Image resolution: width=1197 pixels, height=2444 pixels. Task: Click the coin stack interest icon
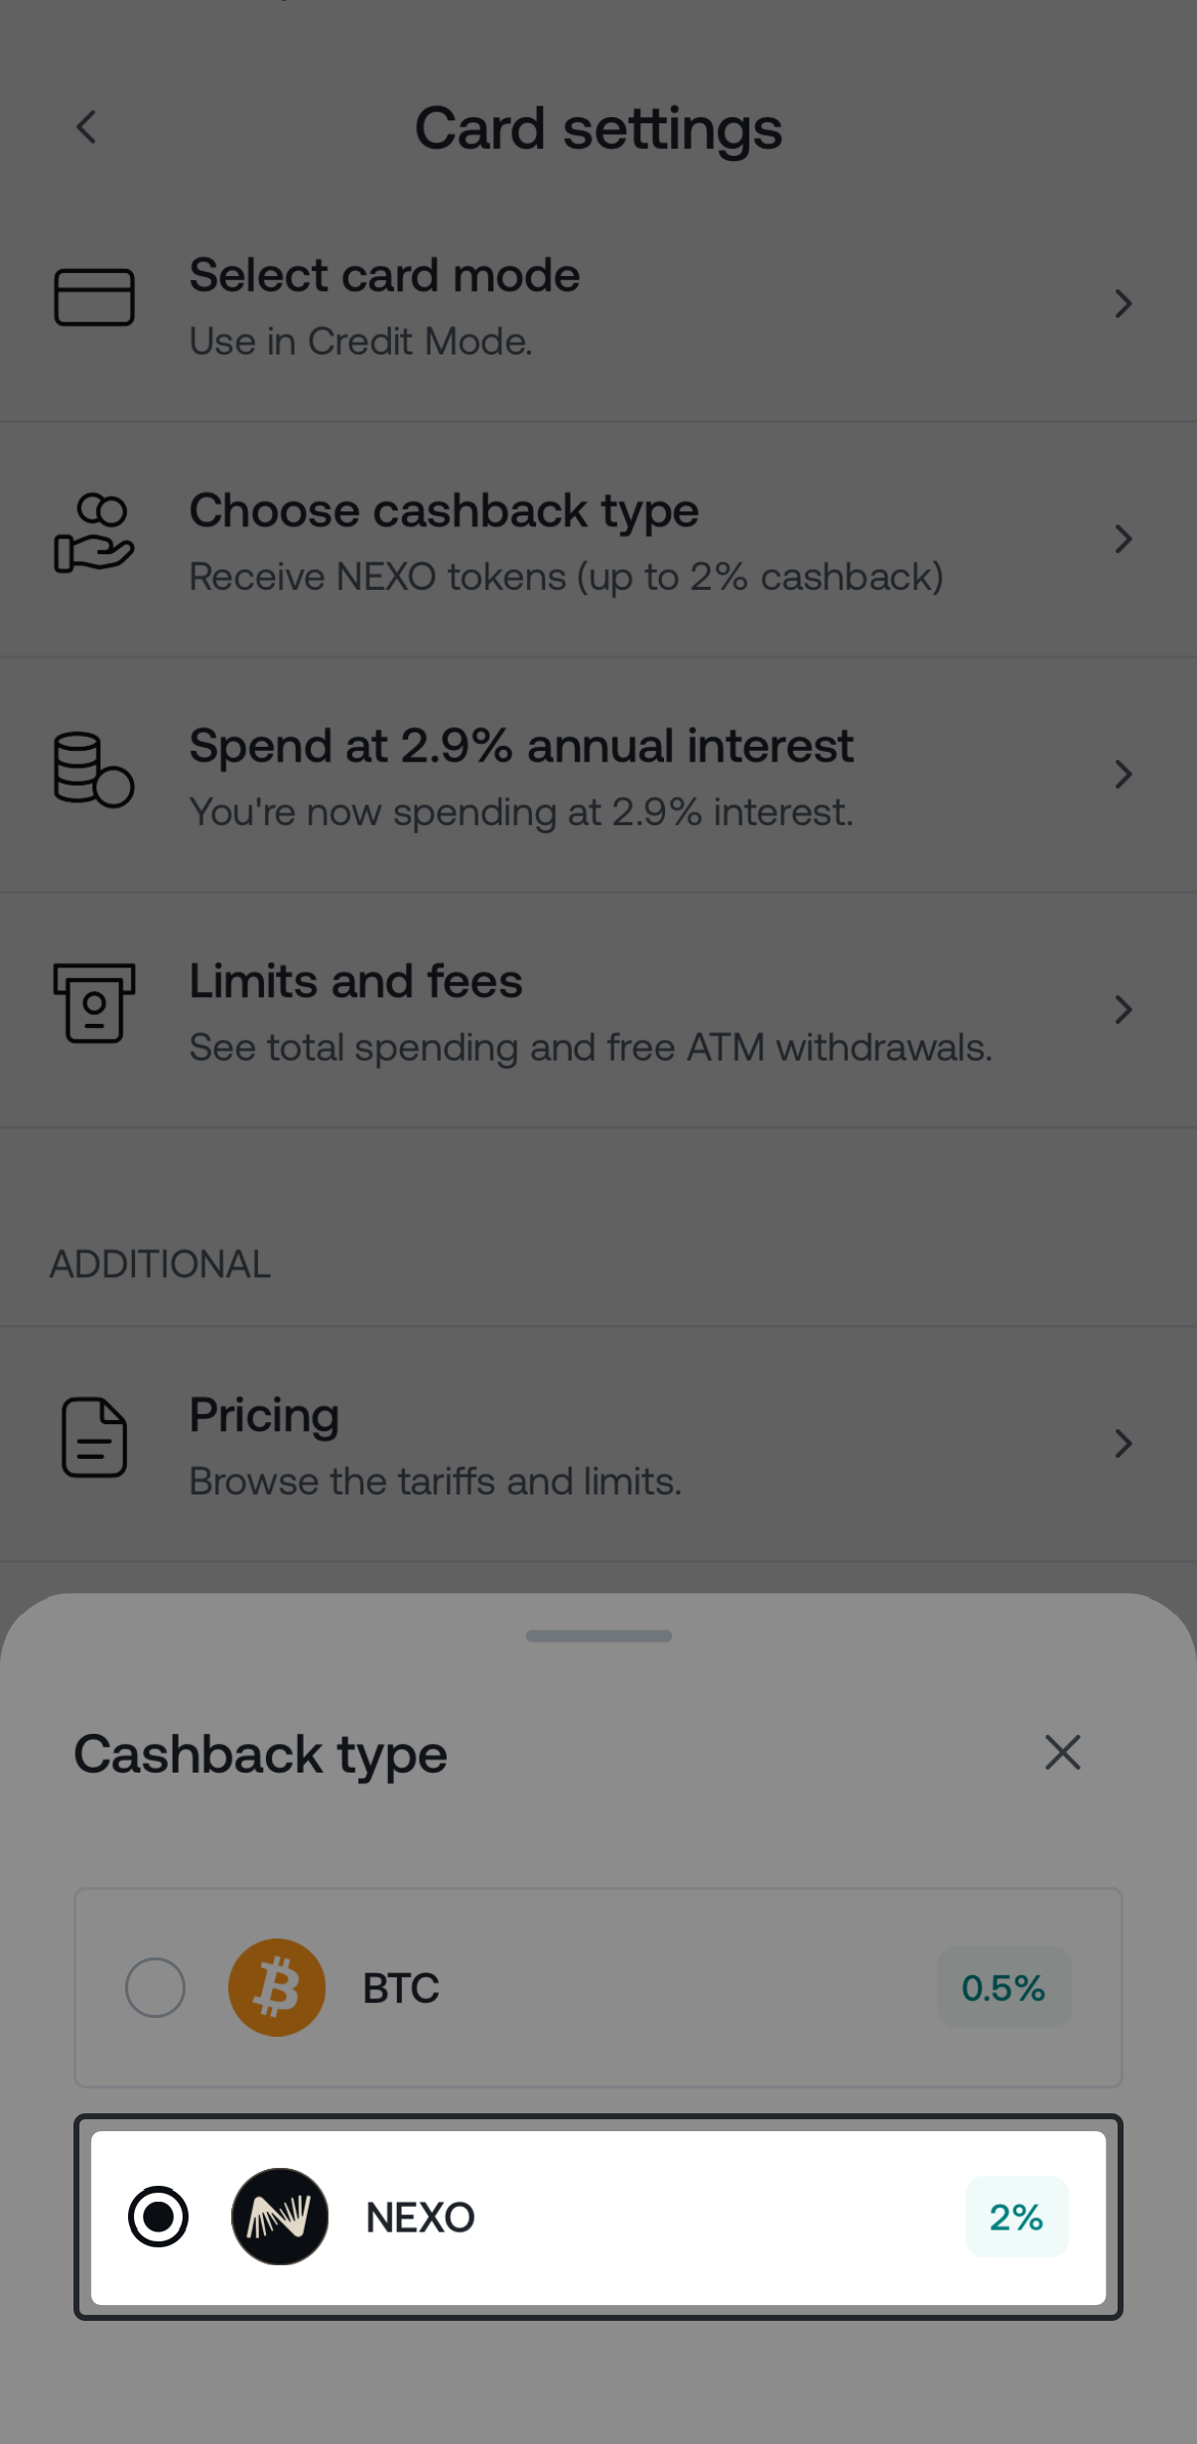click(x=94, y=770)
